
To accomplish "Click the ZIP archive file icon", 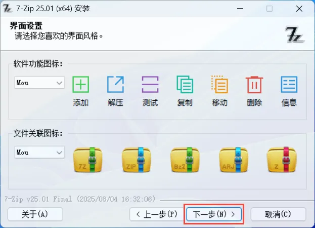I will 137,160.
